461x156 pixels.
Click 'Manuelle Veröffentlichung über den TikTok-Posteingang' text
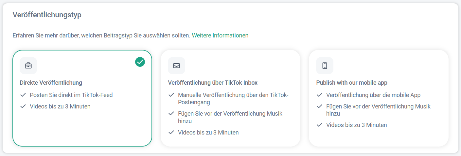[233, 99]
